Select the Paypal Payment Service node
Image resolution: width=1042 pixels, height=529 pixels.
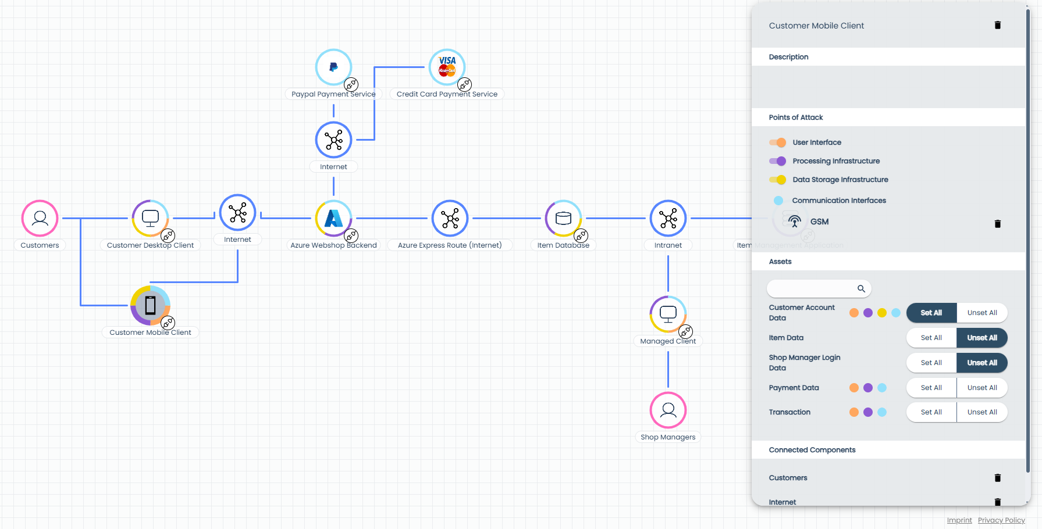pyautogui.click(x=333, y=67)
